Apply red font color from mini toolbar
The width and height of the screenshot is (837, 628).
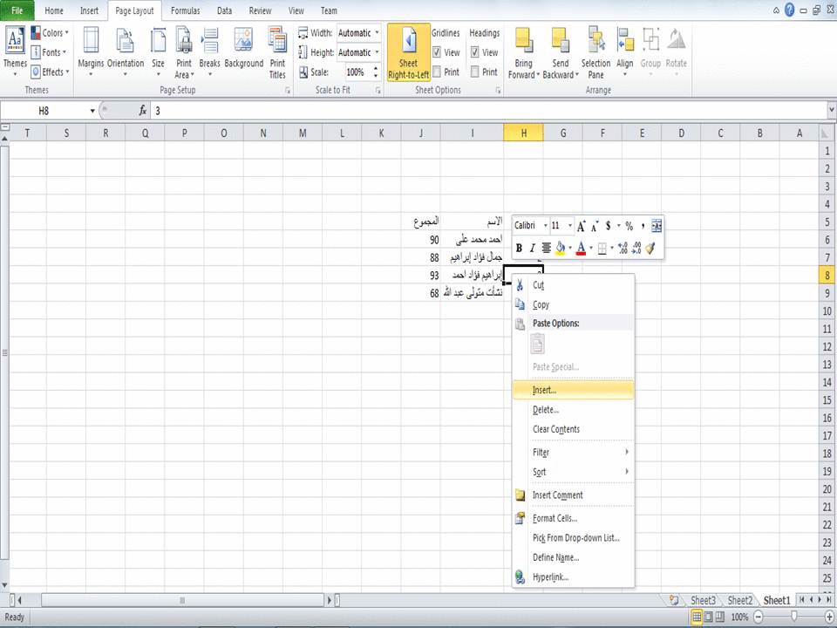(582, 249)
